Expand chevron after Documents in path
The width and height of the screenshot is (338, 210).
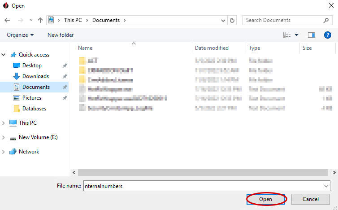point(125,20)
